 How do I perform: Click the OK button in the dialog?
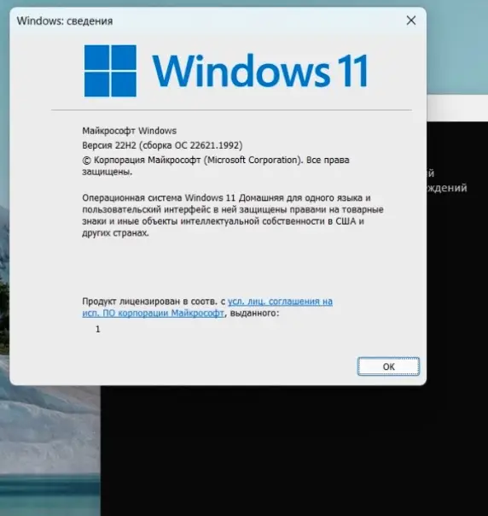(x=388, y=366)
